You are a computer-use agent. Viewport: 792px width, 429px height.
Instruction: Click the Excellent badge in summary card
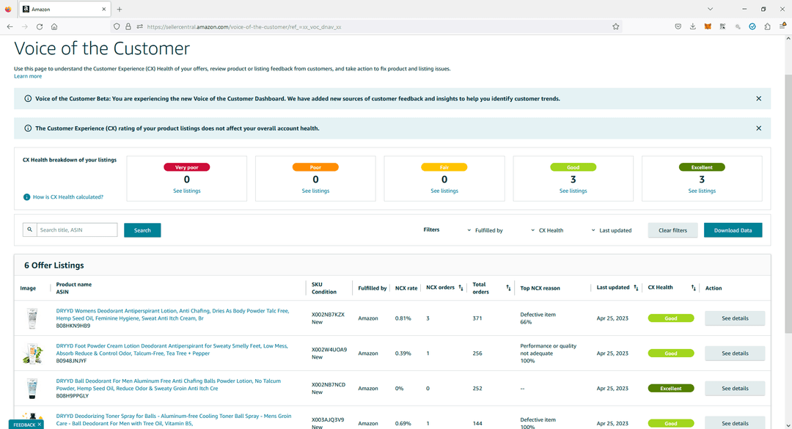702,167
